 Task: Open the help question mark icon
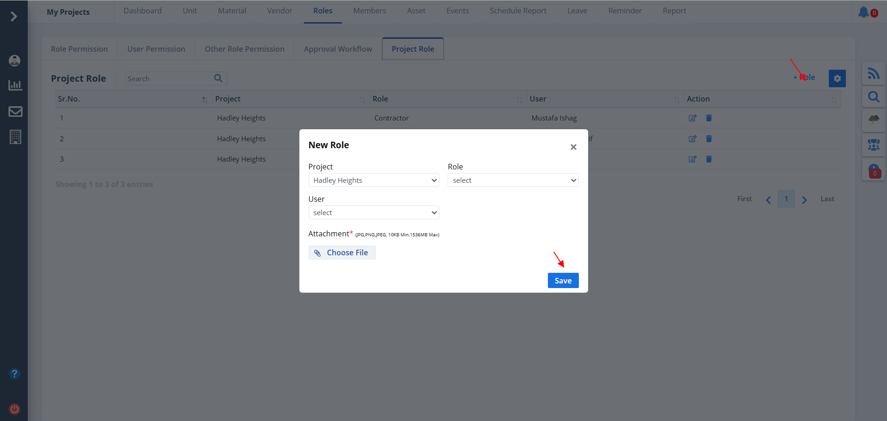point(14,373)
